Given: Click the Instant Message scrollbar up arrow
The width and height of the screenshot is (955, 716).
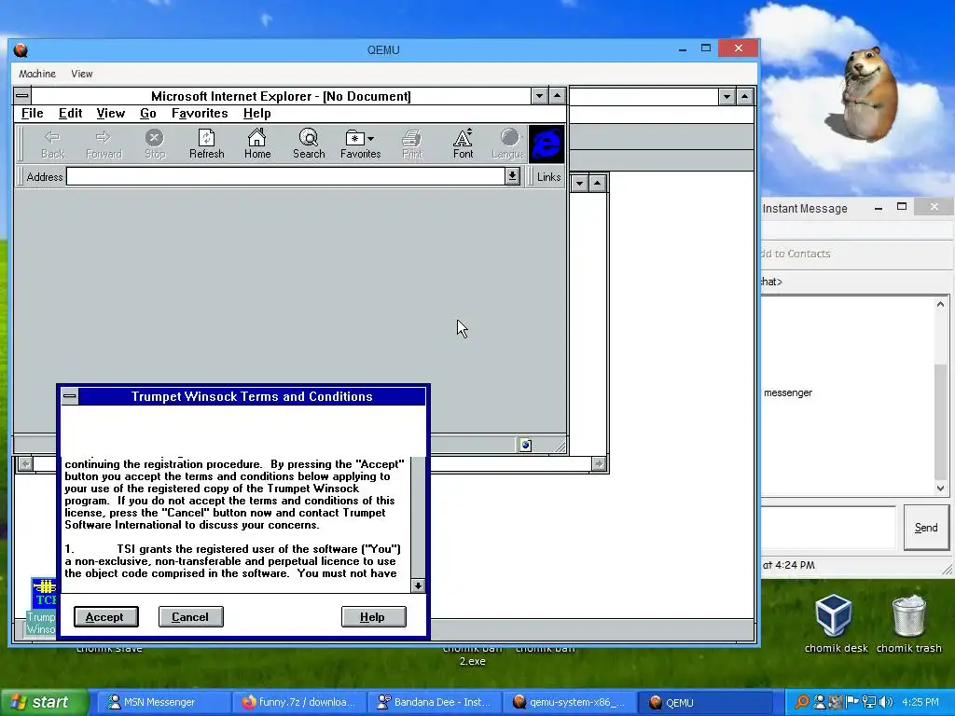Looking at the screenshot, I should click(x=940, y=304).
